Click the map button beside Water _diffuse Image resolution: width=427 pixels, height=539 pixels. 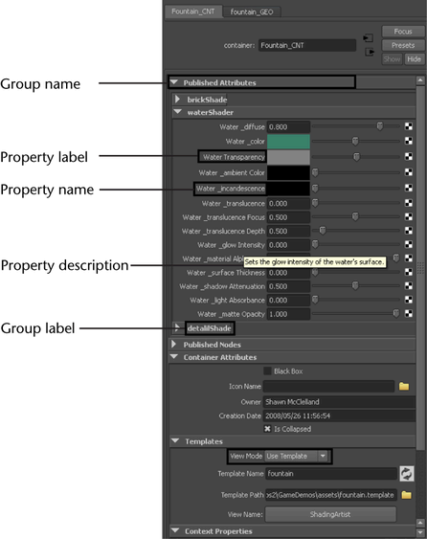click(409, 126)
